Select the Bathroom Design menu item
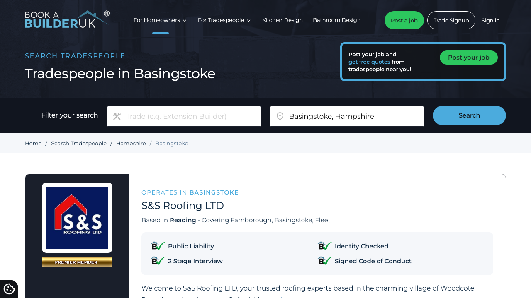 point(336,20)
